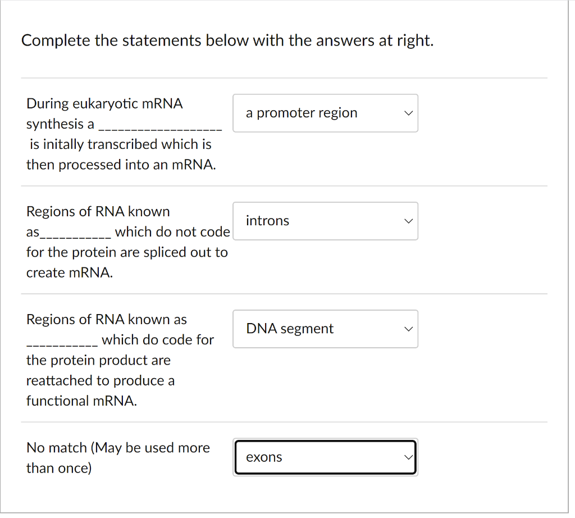This screenshot has height=518, width=575.
Task: Open the 'DNA segment' answer dropdown
Action: [x=325, y=329]
